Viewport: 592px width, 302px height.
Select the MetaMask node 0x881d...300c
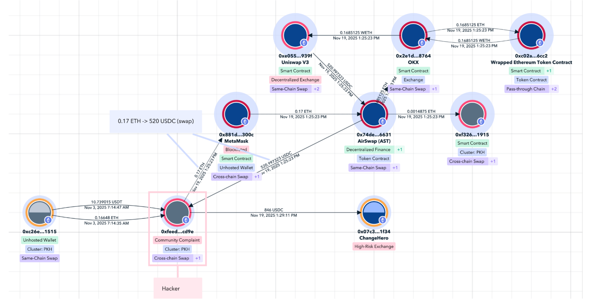(236, 114)
